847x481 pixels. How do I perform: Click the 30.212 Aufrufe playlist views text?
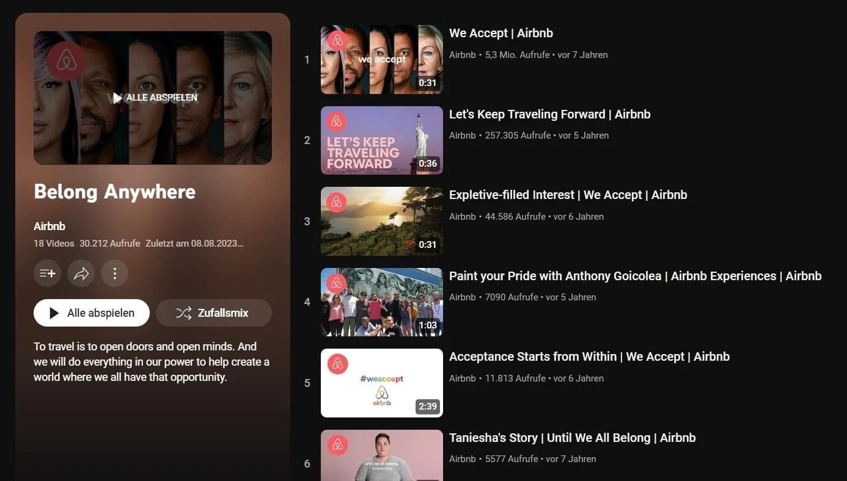tap(110, 244)
